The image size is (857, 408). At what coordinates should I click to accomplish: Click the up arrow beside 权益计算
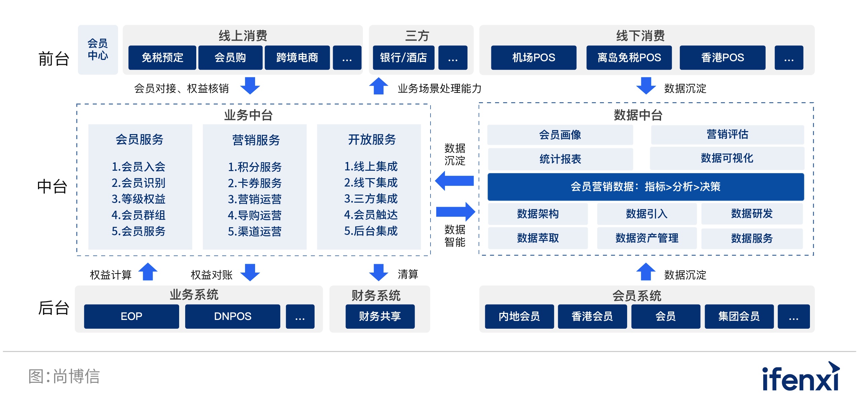click(148, 272)
